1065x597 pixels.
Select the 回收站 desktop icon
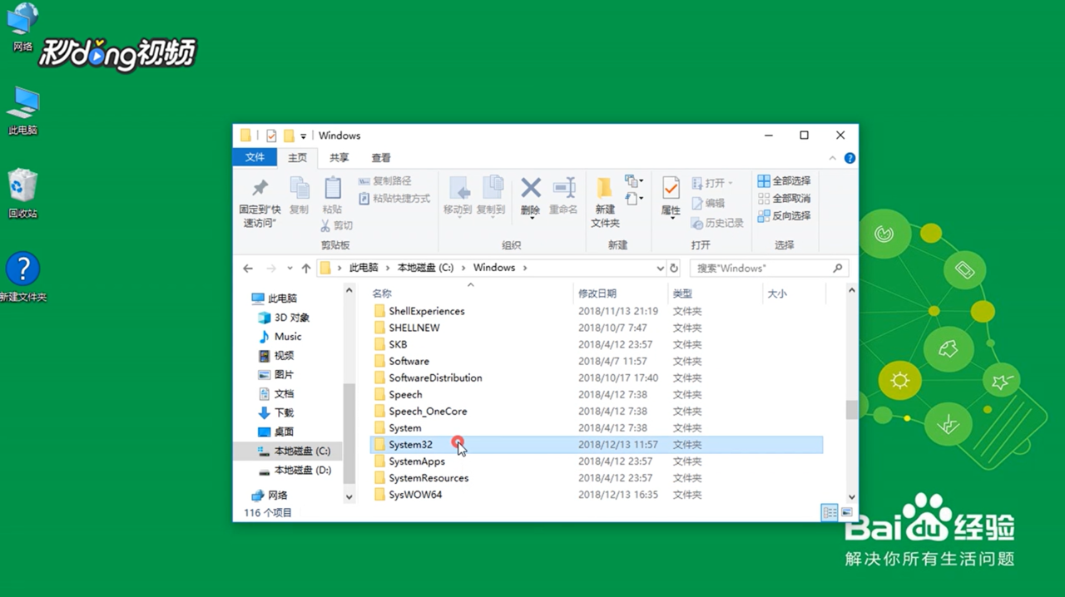pos(23,193)
